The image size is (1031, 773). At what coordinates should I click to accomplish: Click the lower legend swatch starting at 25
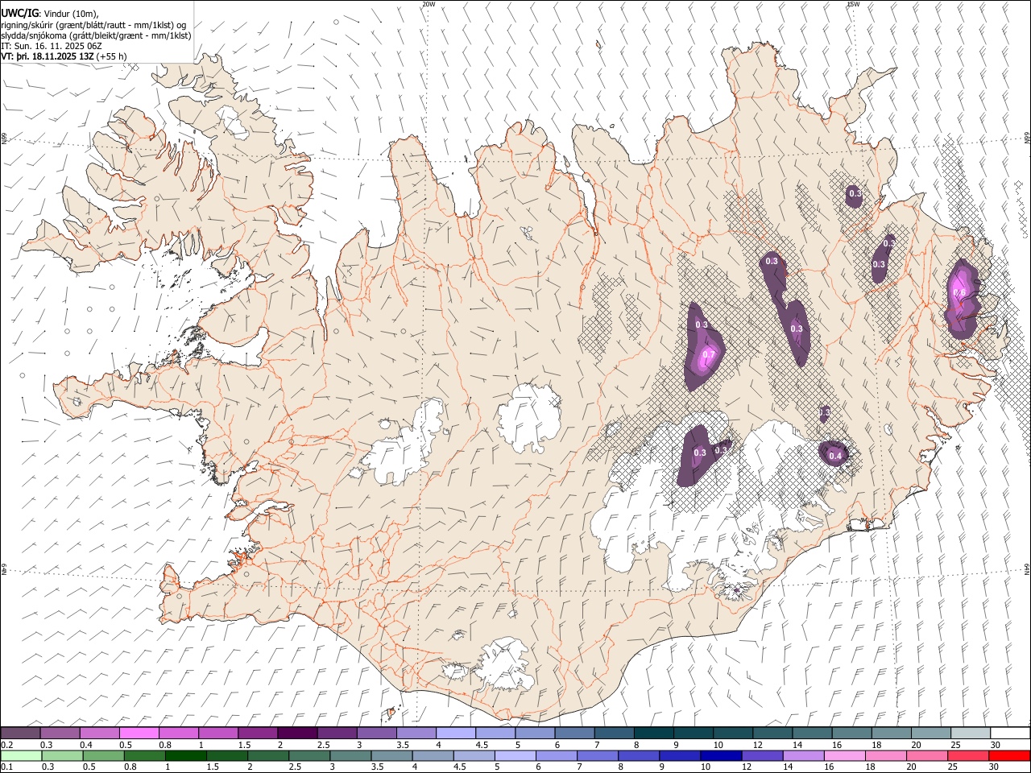pos(967,756)
